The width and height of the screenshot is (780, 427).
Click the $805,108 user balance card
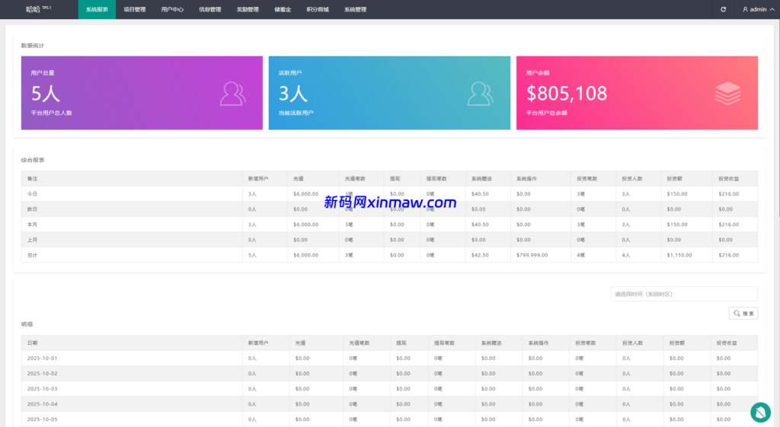click(x=637, y=93)
